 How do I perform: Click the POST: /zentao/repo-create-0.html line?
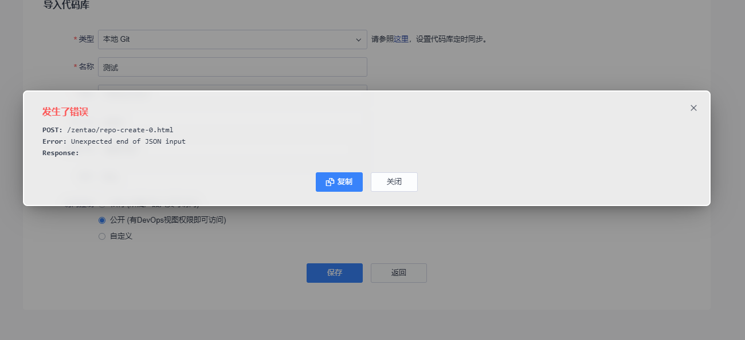108,130
